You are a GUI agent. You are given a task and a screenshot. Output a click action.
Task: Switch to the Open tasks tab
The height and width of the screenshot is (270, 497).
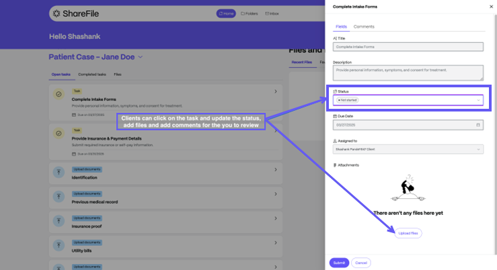61,75
